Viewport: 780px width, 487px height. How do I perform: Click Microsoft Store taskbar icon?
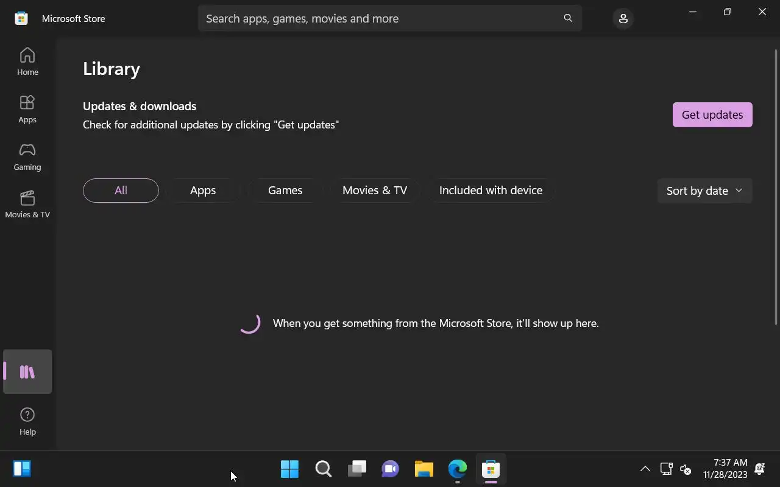(x=491, y=469)
